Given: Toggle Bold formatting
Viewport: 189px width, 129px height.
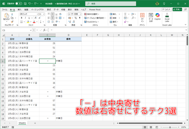Looking at the screenshot, I should [21, 18].
